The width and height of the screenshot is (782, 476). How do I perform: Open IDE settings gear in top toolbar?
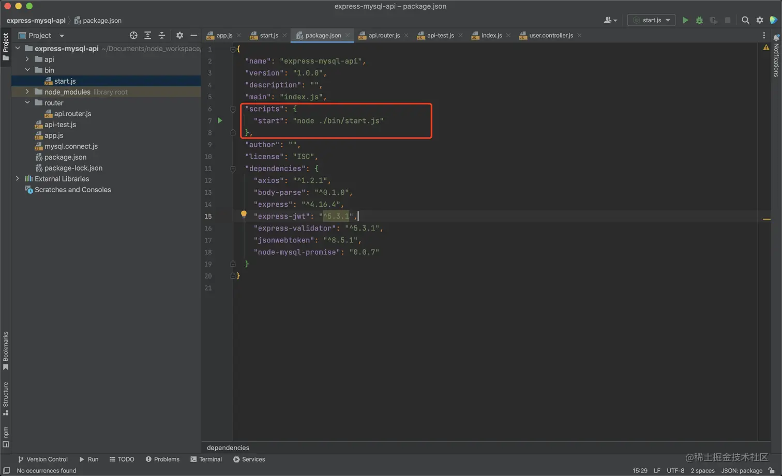coord(760,20)
